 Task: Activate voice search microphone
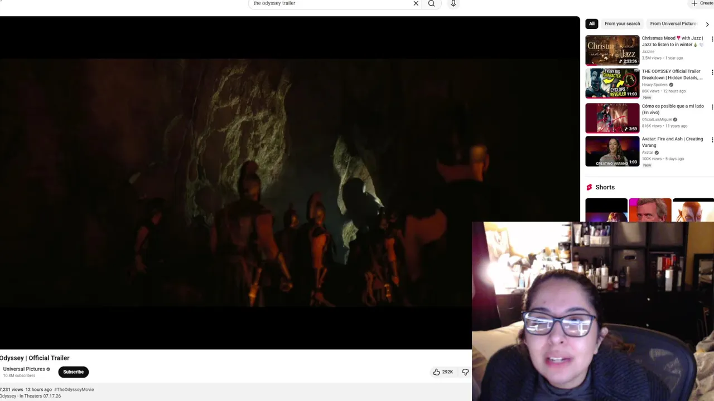coord(453,3)
